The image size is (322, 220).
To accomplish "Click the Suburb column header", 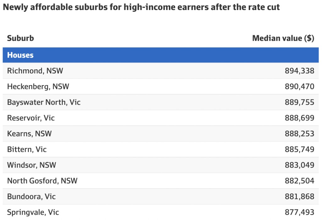I will click(20, 38).
